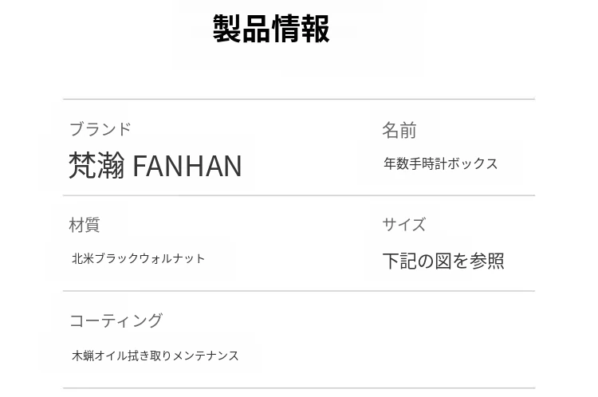The width and height of the screenshot is (598, 397).
Task: Click 年数手時計 in the name value
Action: pos(415,163)
